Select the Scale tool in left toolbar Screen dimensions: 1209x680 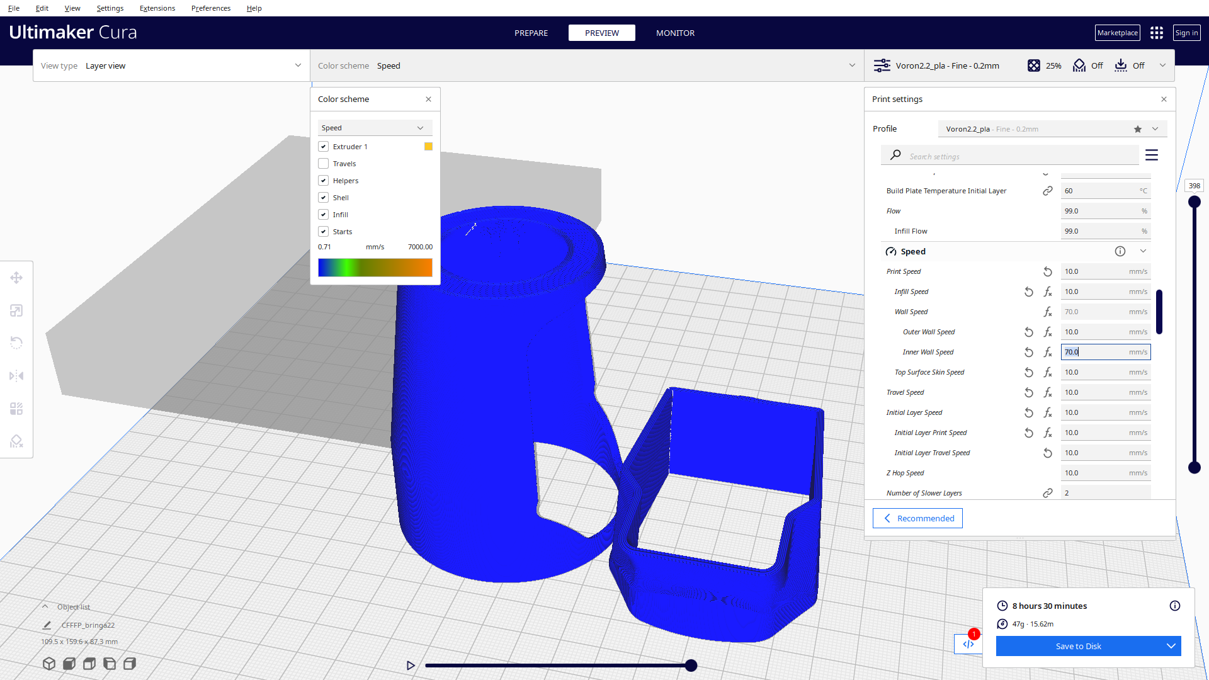click(16, 310)
